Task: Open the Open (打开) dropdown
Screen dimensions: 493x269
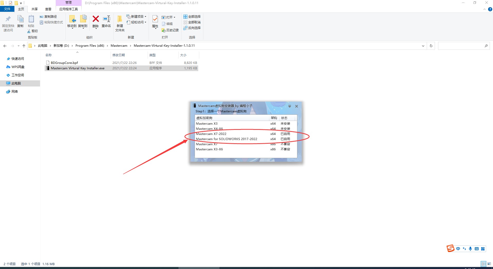Action: [x=168, y=17]
